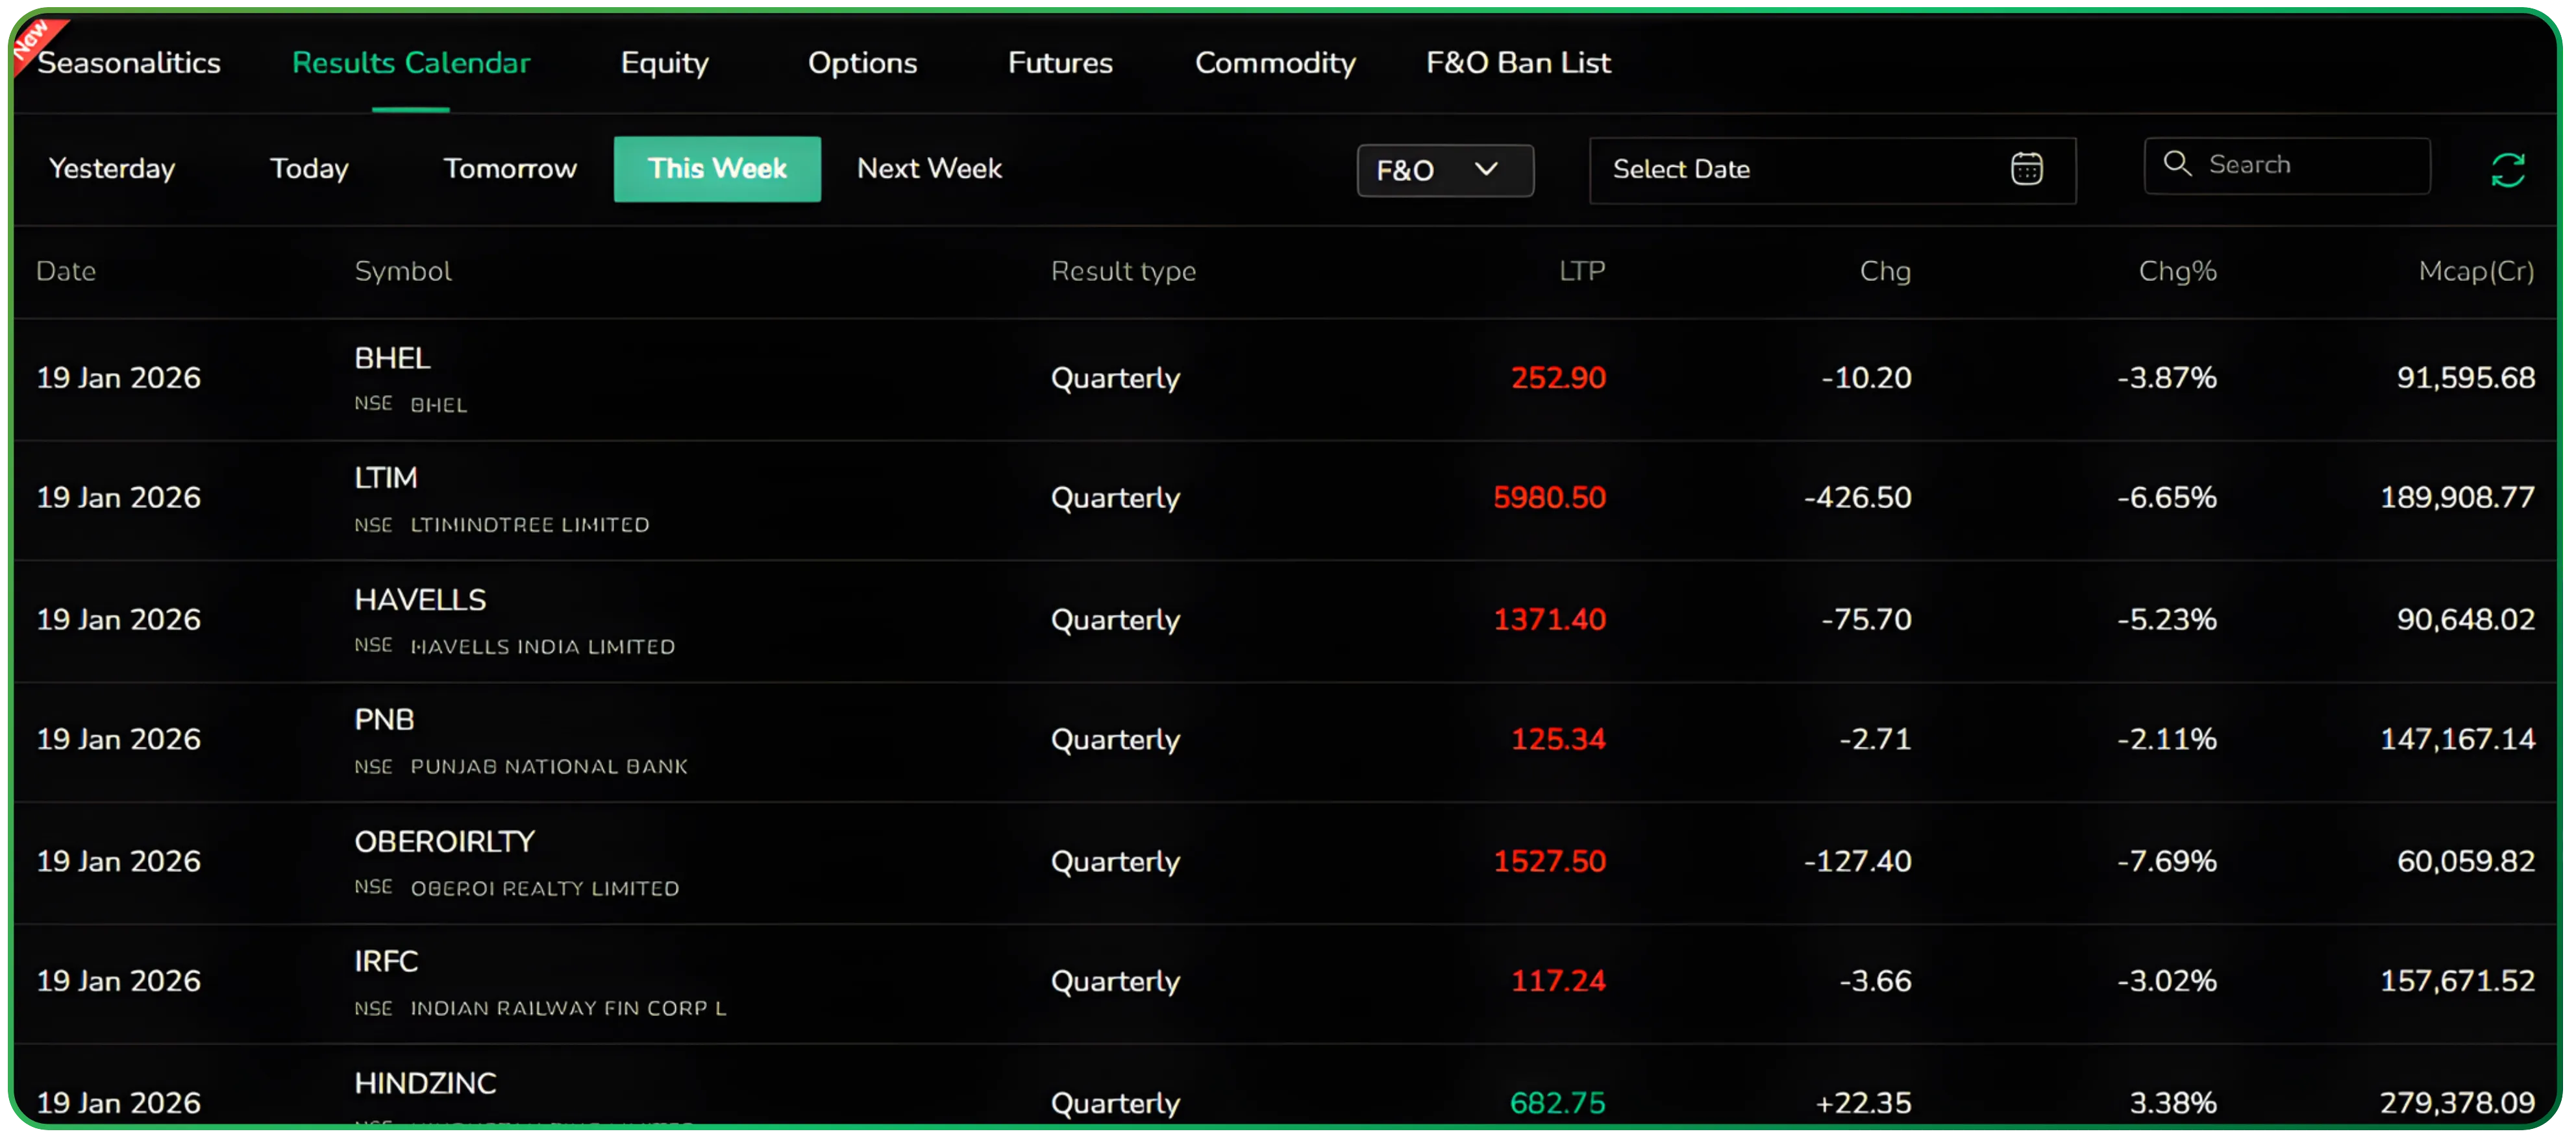
Task: Enable the Today results filter
Action: tap(308, 168)
